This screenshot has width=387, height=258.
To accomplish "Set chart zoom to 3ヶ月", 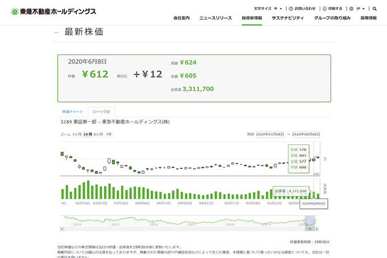I will coord(87,134).
